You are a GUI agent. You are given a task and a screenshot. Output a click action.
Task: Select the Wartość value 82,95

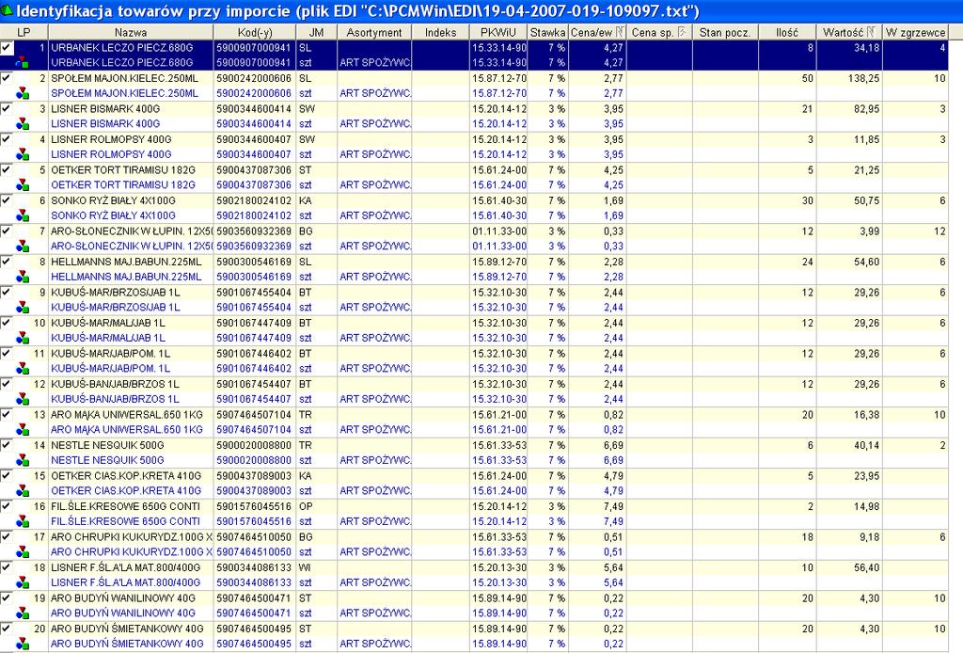[866, 109]
